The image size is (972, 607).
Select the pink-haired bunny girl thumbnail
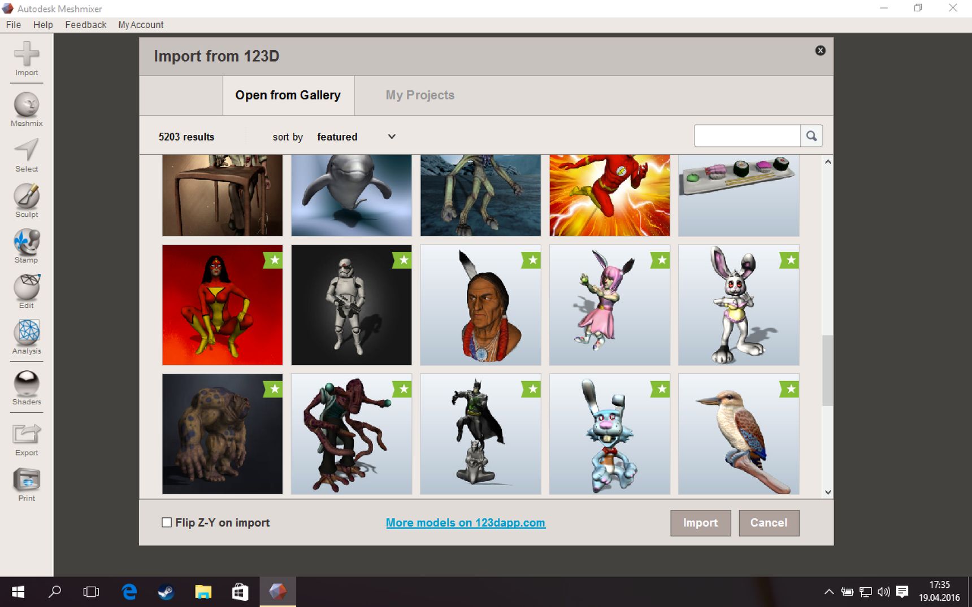[x=610, y=305]
